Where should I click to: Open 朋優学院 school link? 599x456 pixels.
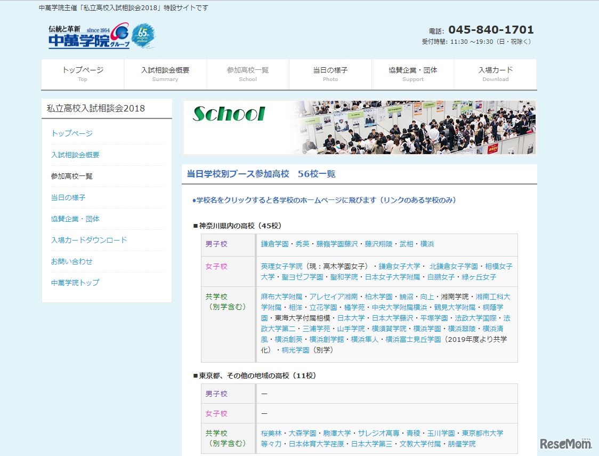(x=462, y=444)
